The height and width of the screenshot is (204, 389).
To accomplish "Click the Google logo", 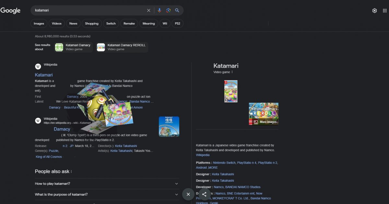I will (10, 10).
